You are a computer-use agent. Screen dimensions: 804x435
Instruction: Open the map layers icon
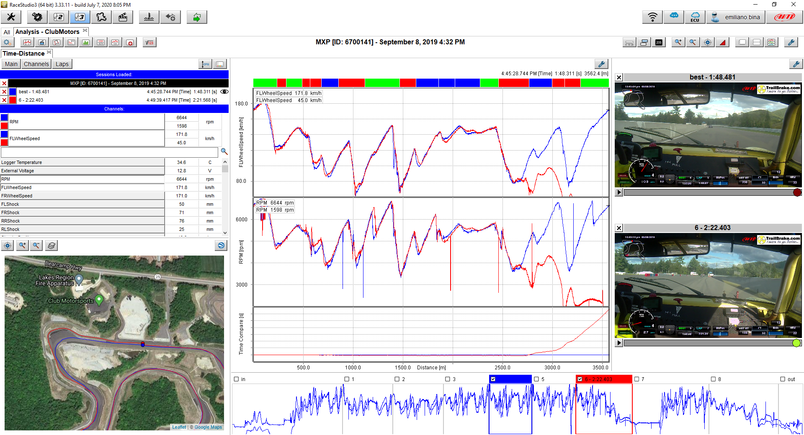52,246
